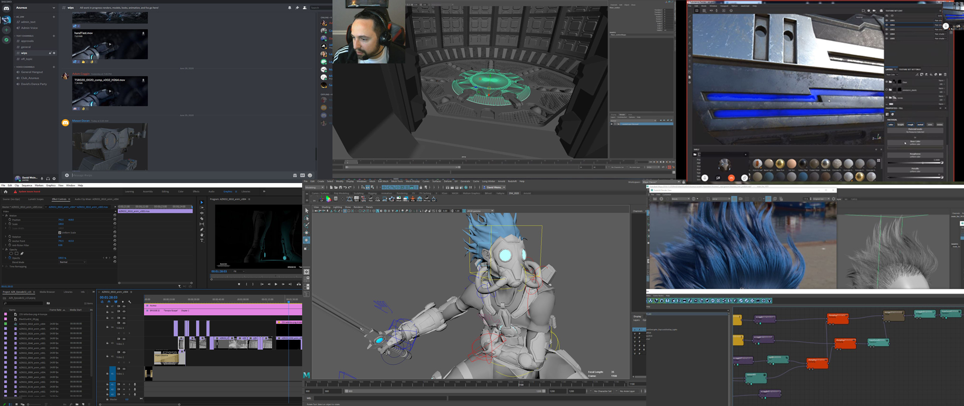
Task: Expand Azureus server dropdown
Action: pos(54,8)
